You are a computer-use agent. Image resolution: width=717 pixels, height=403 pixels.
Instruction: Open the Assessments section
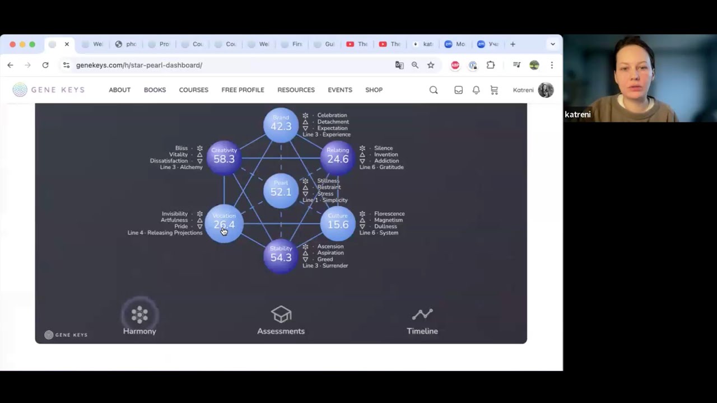click(x=281, y=320)
